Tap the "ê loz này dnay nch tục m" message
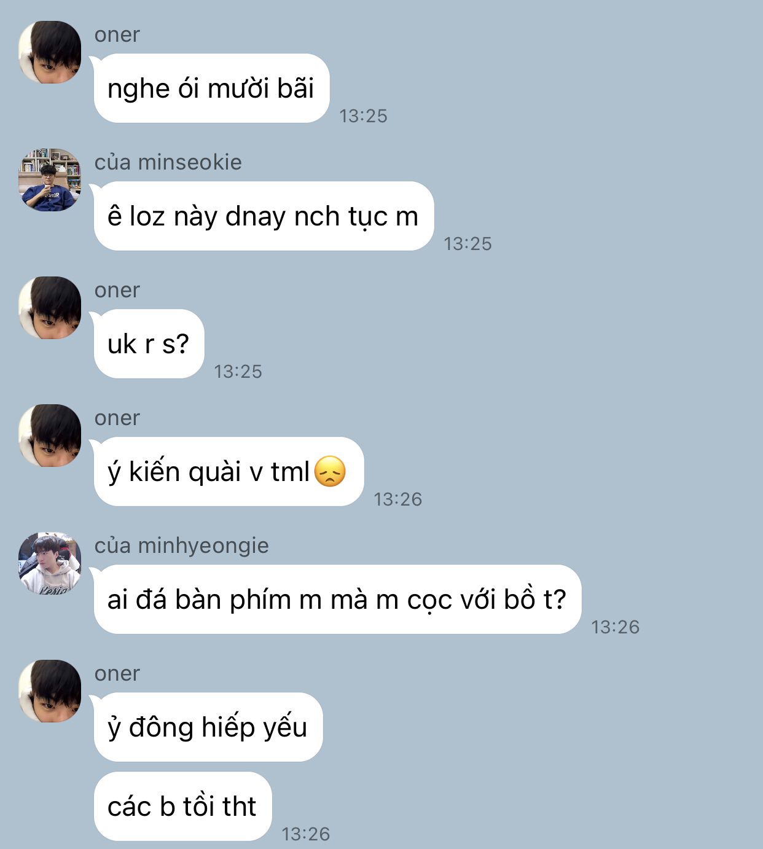Screen dimensions: 763x849 pos(264,216)
